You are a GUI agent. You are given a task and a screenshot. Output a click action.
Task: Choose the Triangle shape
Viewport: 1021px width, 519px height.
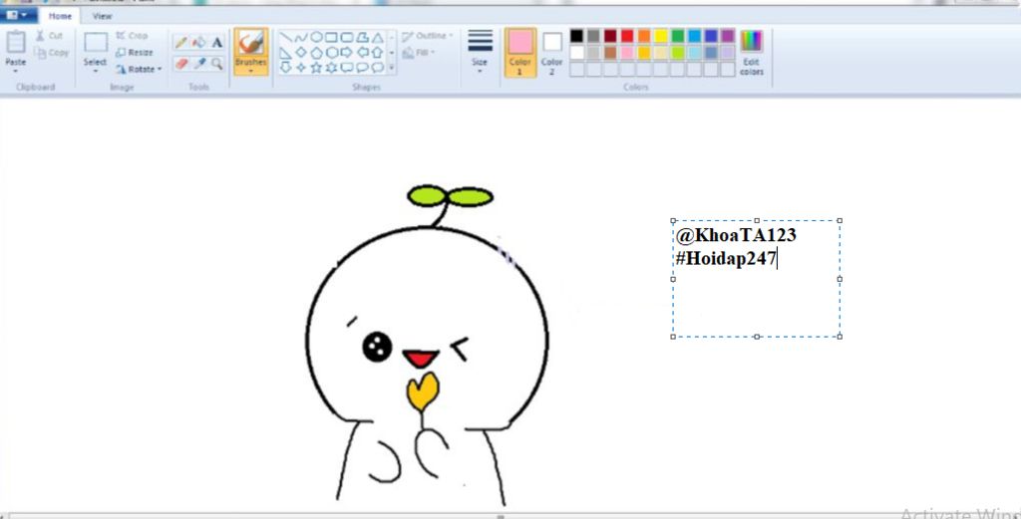click(378, 38)
